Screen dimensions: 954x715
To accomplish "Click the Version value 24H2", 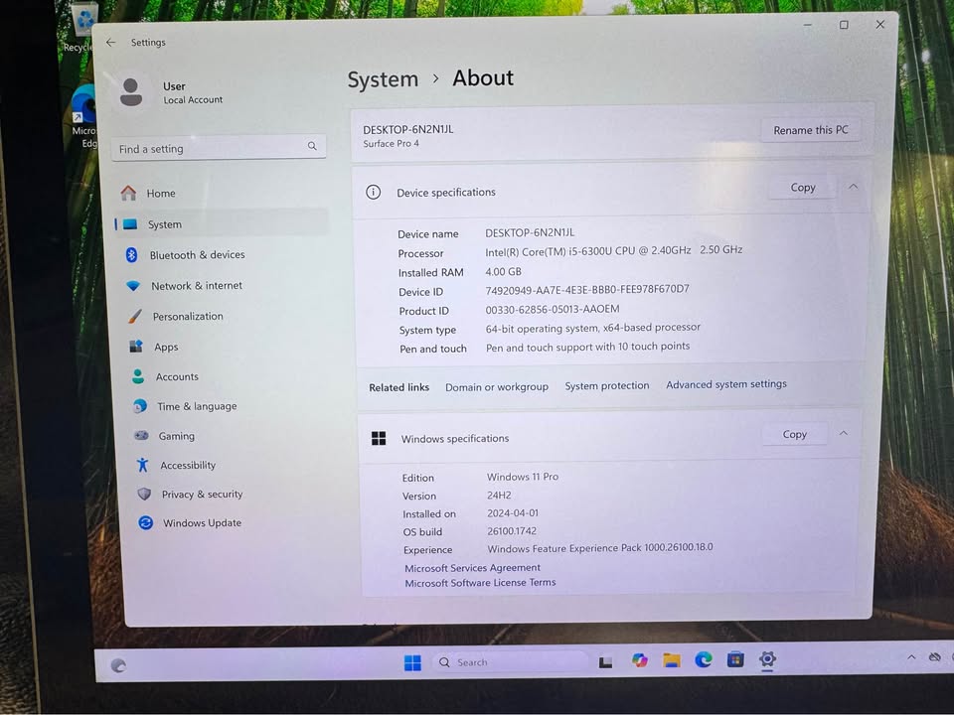I will tap(499, 495).
